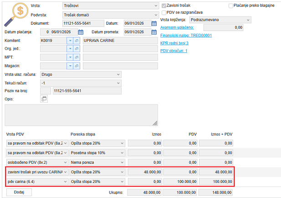Open calendar for Datum plaćanja

81,32
